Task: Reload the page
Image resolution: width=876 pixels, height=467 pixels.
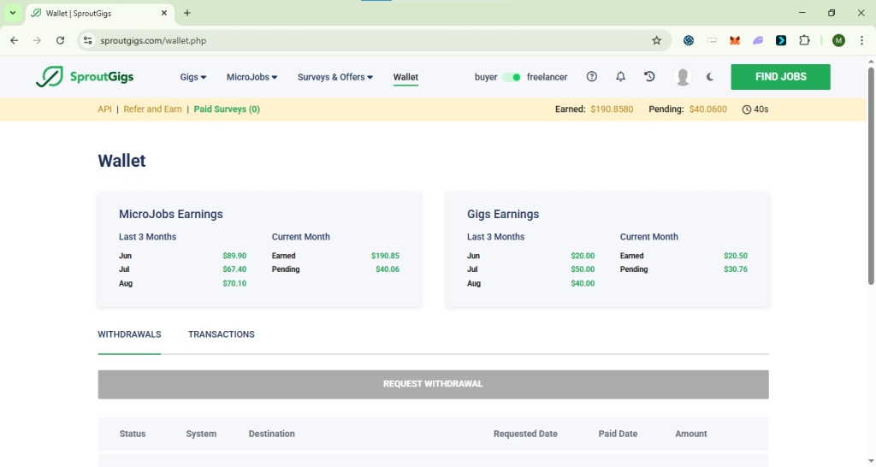Action: pos(60,40)
